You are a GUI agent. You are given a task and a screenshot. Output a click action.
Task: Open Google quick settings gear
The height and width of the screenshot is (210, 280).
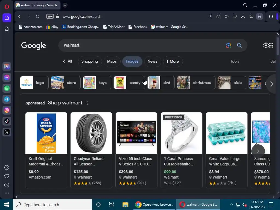pos(266,45)
